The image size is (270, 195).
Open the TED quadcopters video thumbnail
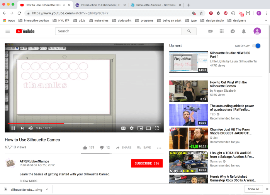tap(188, 115)
